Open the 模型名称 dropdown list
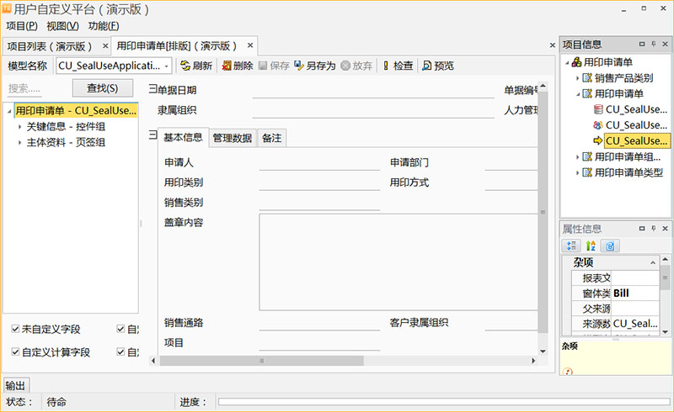 (x=167, y=66)
